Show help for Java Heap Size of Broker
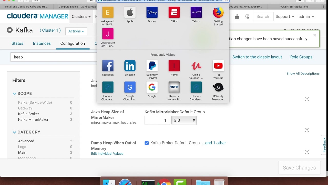This screenshot has width=328, height=185. pyautogui.click(x=307, y=99)
